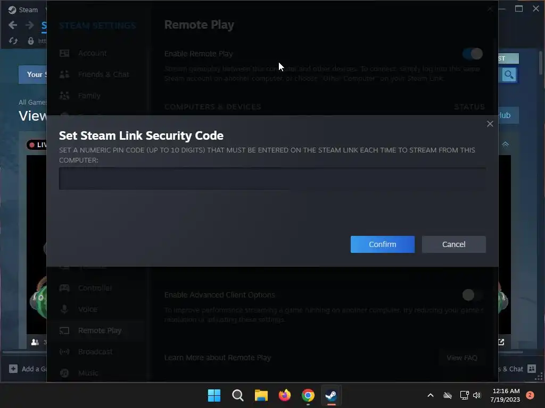Open Broadcast settings section
Screen dimensions: 545x408
coord(96,352)
